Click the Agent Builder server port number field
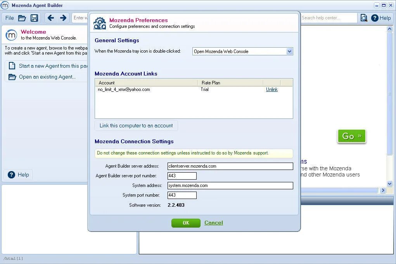The image size is (396, 264). [x=182, y=176]
